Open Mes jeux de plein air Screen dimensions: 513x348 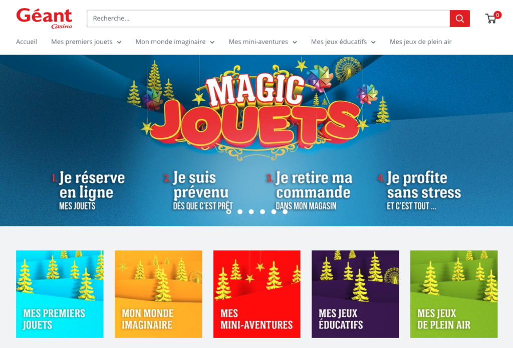click(x=420, y=42)
